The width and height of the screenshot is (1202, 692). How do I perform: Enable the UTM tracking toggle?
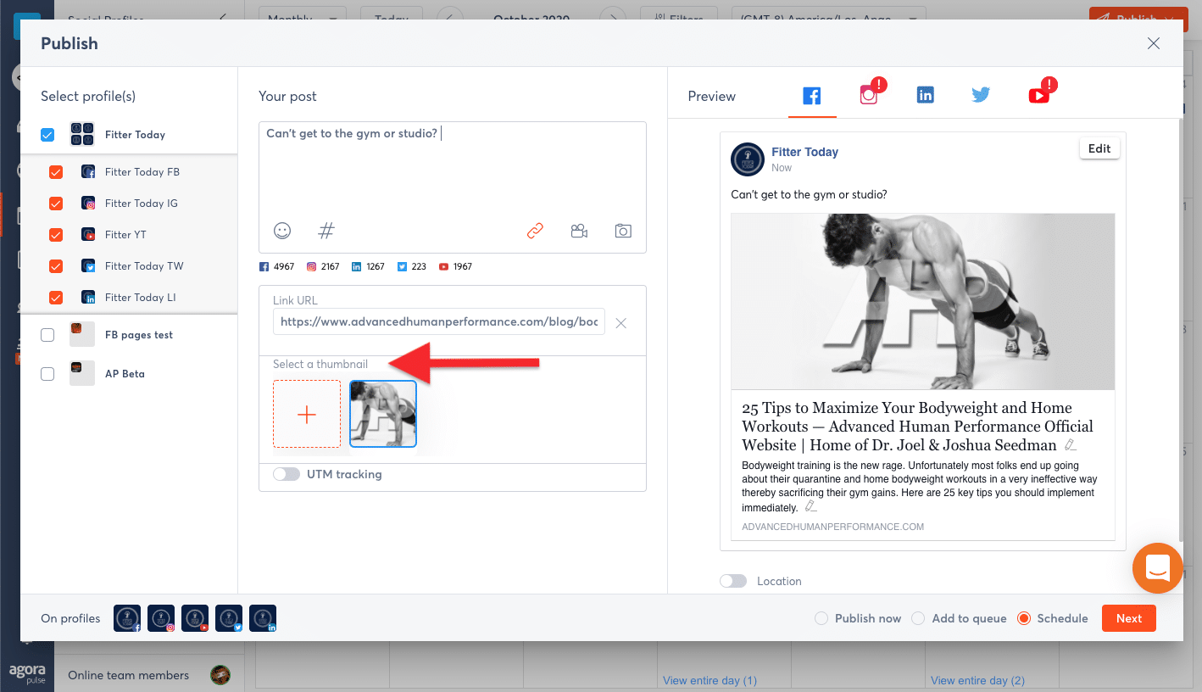(287, 474)
